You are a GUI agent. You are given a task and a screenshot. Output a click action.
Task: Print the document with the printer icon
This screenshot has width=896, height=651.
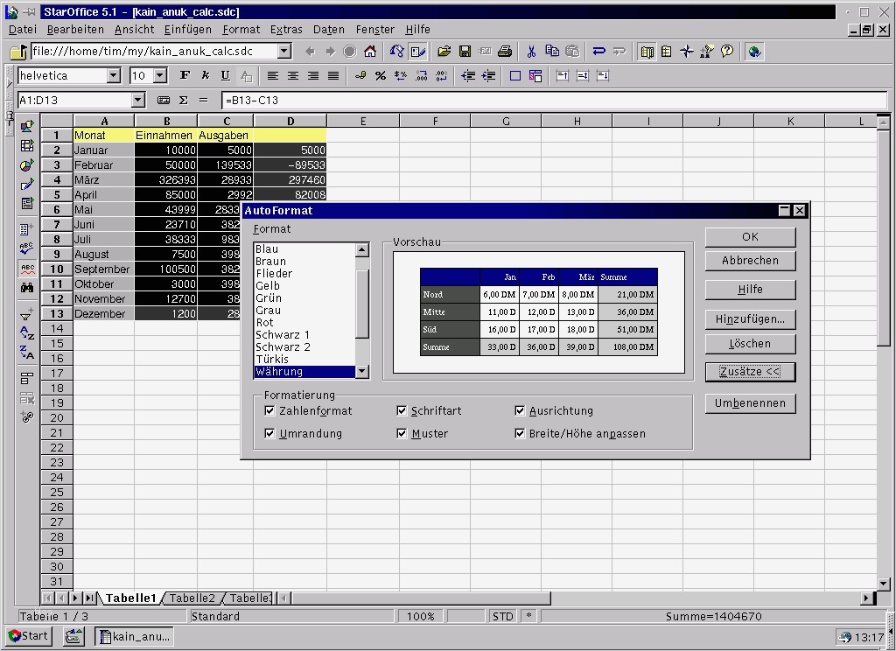coord(505,52)
